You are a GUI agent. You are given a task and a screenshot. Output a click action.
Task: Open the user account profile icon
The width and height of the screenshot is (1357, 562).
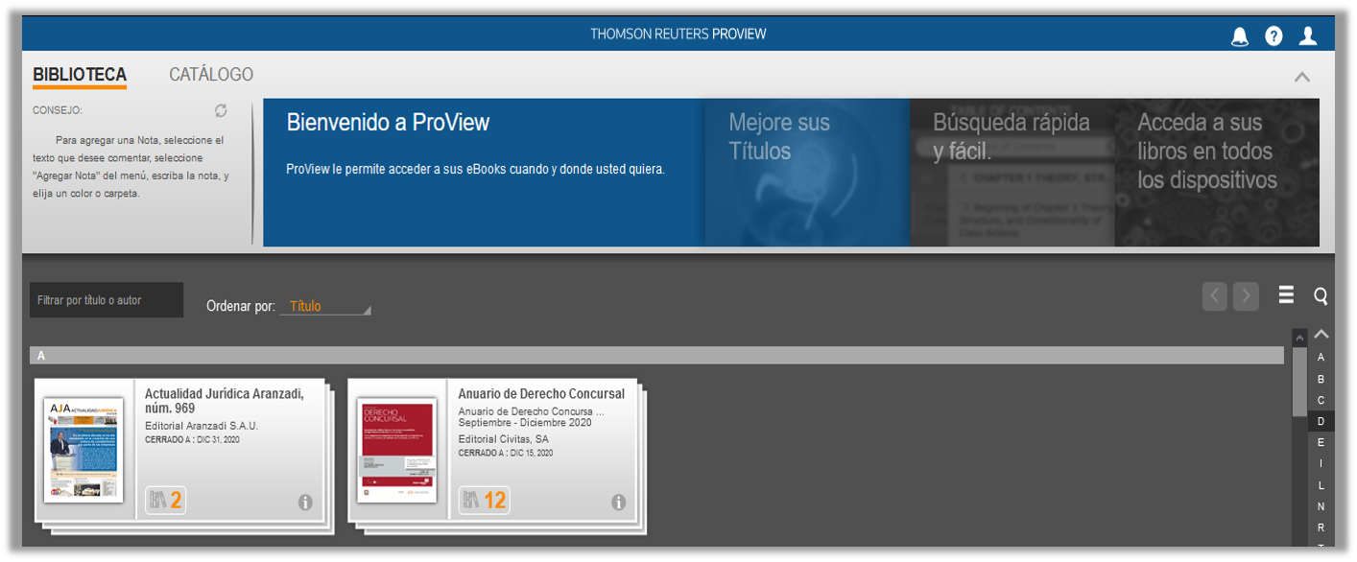[x=1308, y=36]
